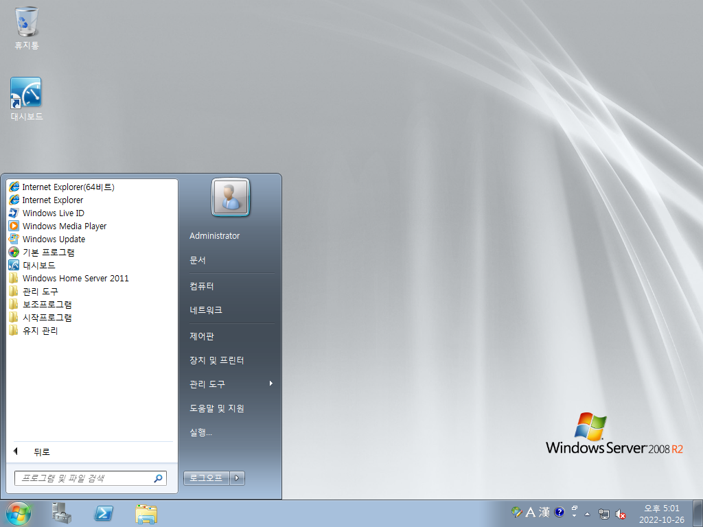Open the Administrator personal folder
Screen dimensions: 703x527
pos(231,236)
